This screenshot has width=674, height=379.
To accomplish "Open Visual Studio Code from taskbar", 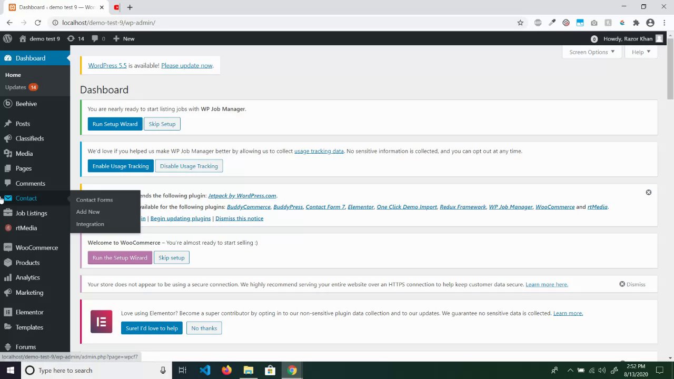I will pos(205,371).
